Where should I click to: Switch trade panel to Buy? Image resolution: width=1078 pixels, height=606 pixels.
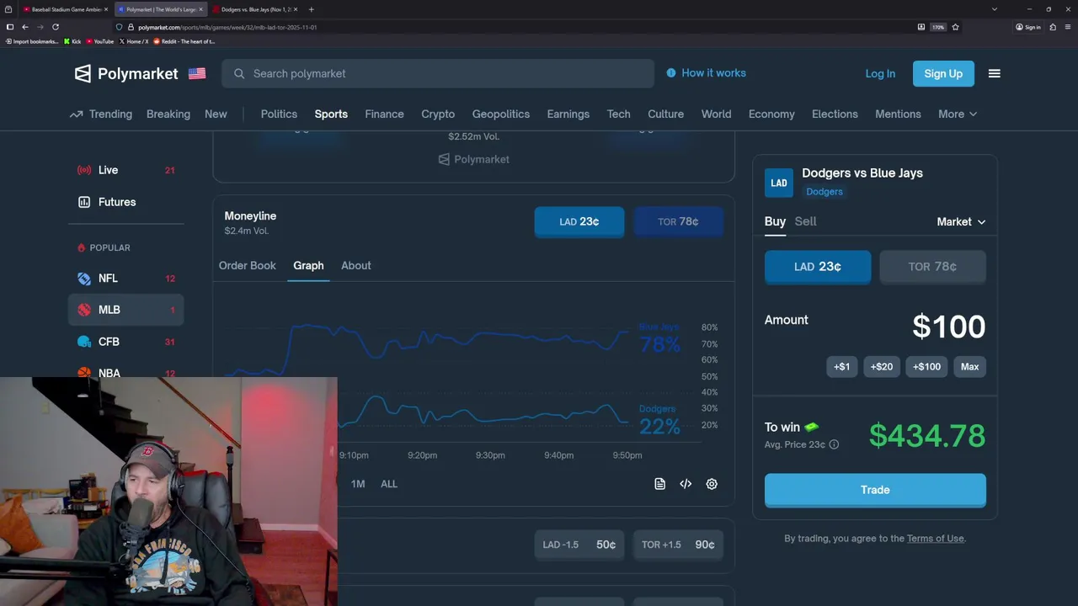(x=775, y=221)
